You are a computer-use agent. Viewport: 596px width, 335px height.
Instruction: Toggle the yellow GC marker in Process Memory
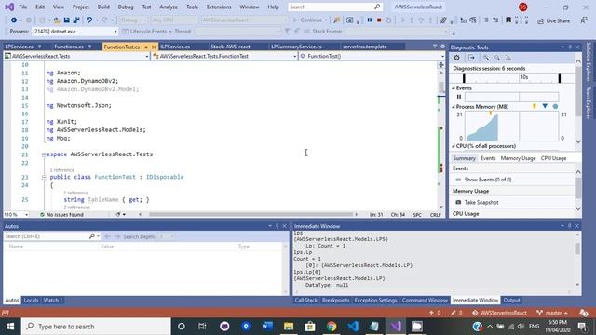click(x=534, y=107)
